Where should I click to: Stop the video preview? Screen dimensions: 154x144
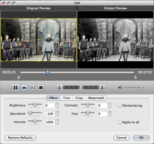41,88
